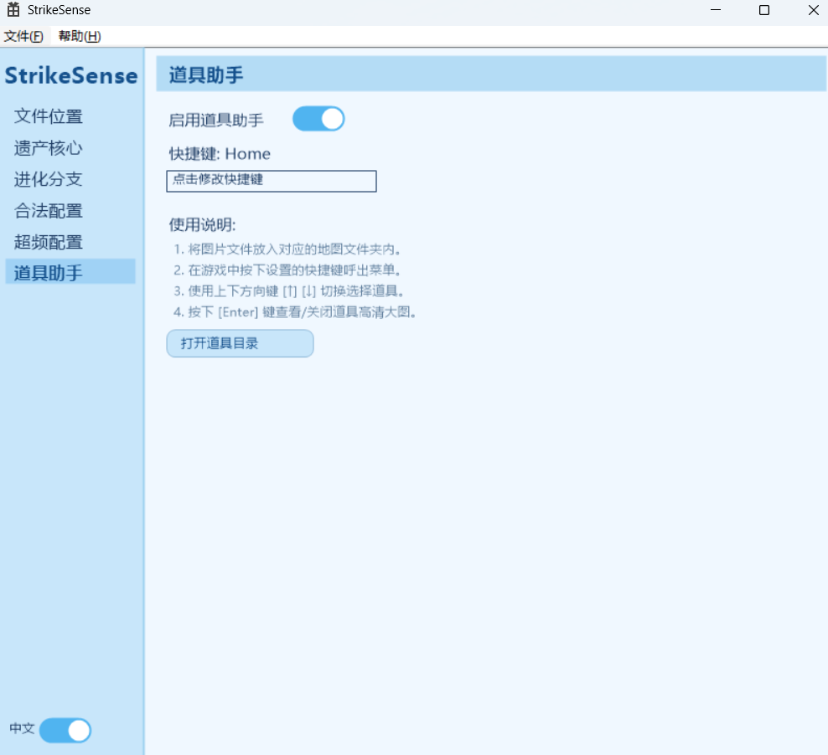This screenshot has width=828, height=755.
Task: Toggle the 中文 language switch
Action: click(x=65, y=730)
